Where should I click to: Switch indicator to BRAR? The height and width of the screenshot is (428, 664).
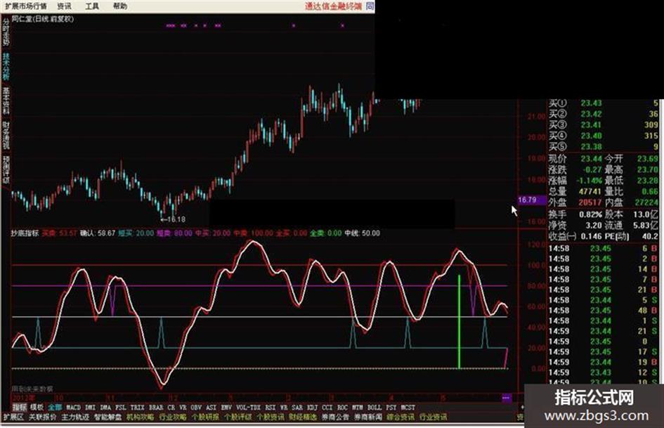pyautogui.click(x=156, y=407)
